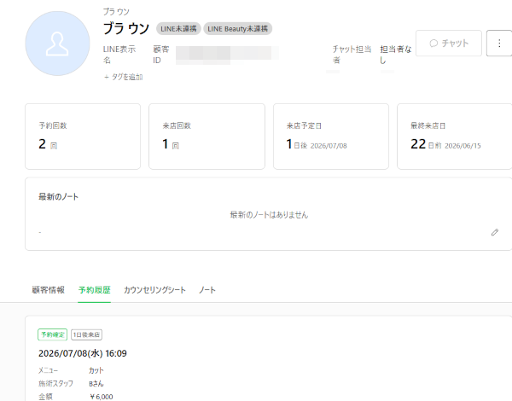The image size is (512, 401).
Task: Switch to the 顧客情報 tab
Action: point(48,290)
